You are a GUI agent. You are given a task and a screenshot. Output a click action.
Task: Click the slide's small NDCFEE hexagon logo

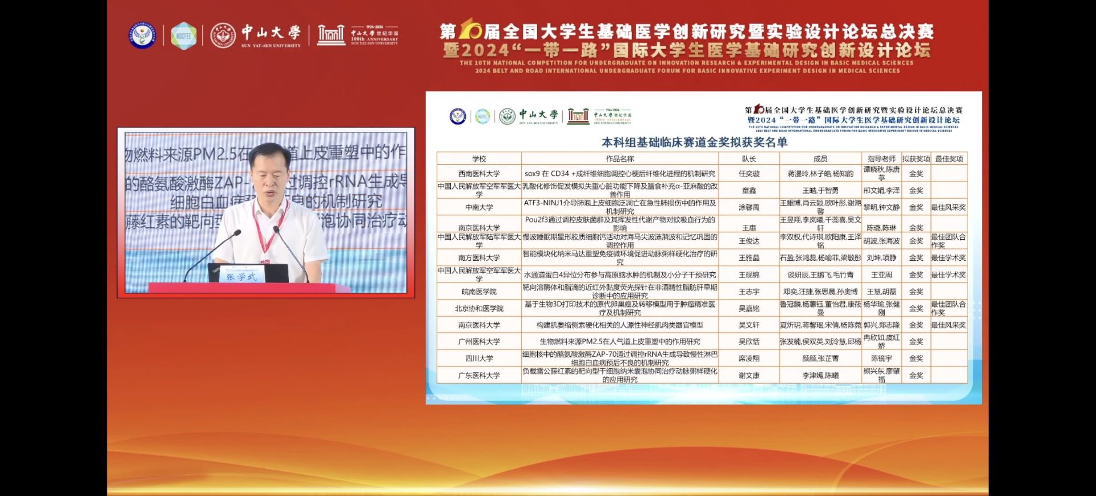(x=483, y=116)
